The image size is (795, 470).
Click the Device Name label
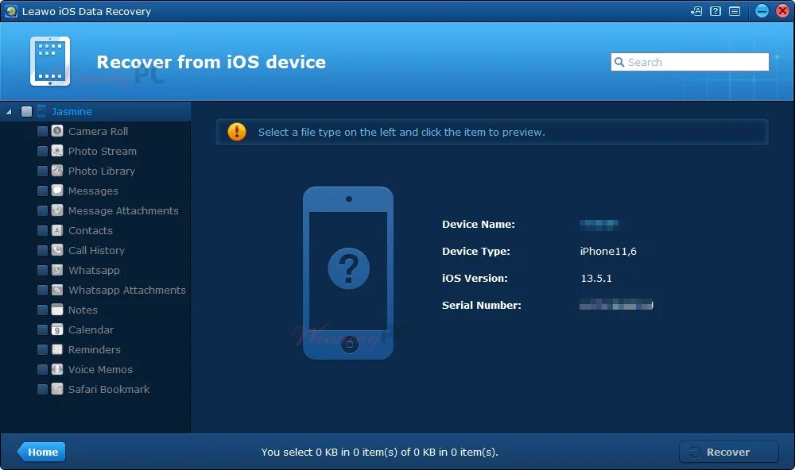[x=478, y=225]
